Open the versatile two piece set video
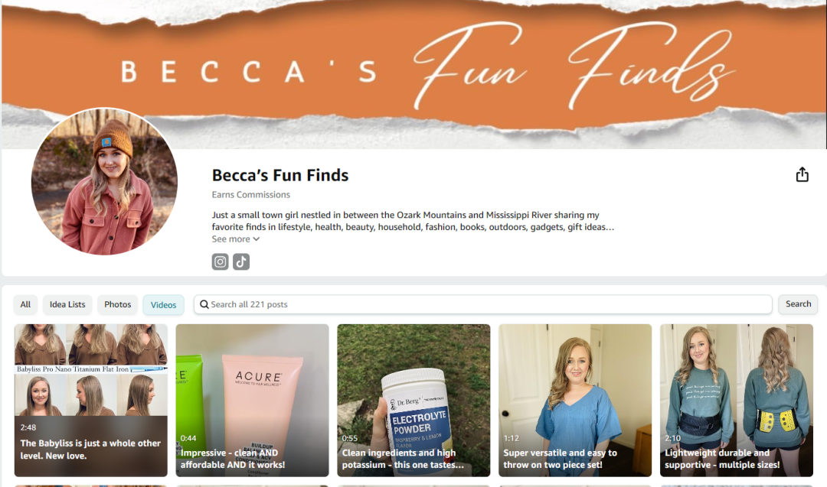Viewport: 827px width, 487px height. [x=575, y=400]
